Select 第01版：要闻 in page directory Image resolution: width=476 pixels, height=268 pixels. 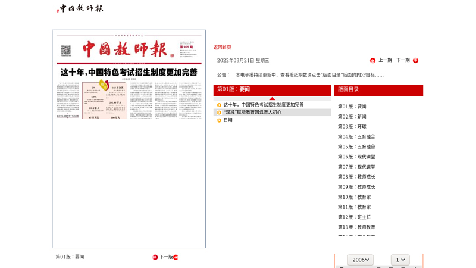[352, 107]
